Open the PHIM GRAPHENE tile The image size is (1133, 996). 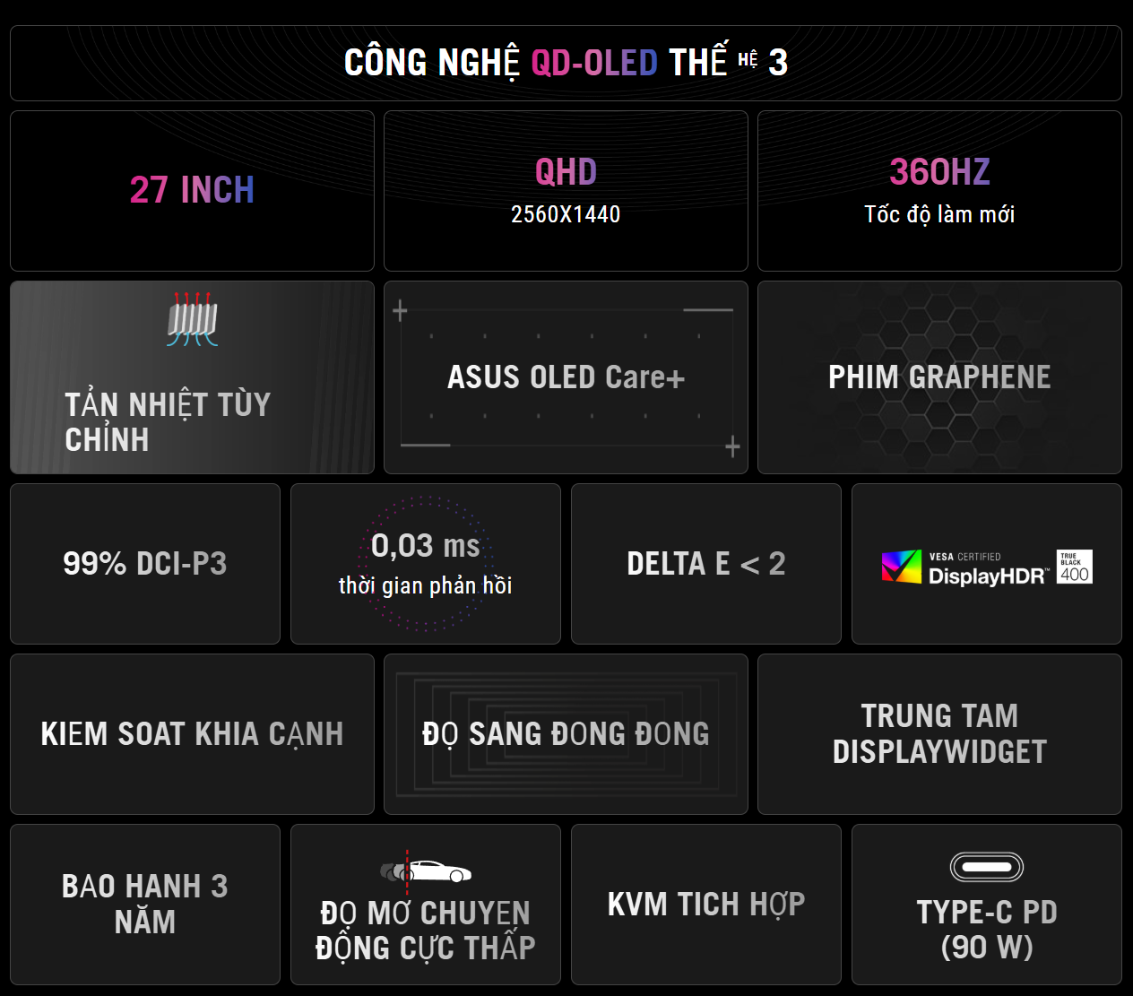pyautogui.click(x=939, y=377)
